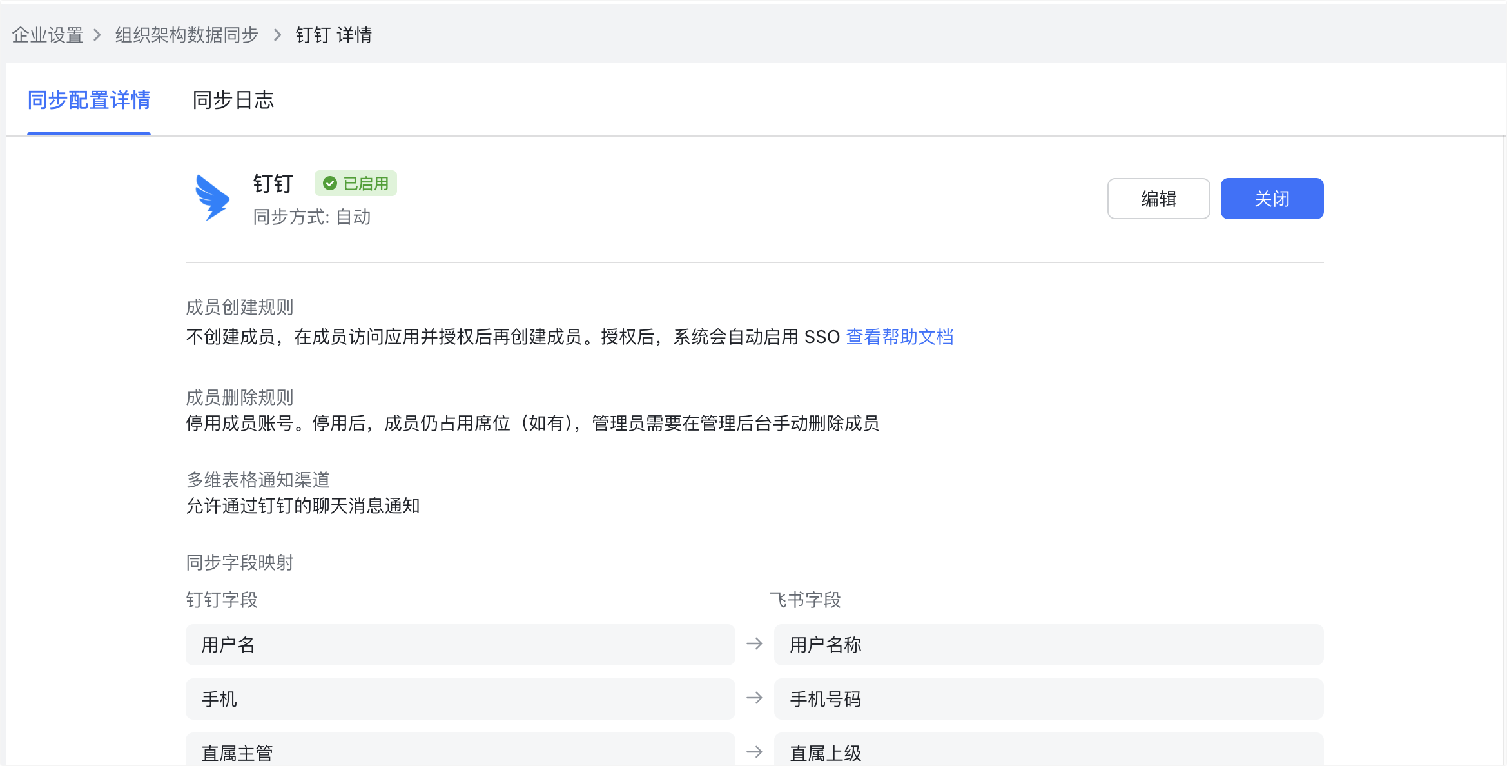The image size is (1507, 766).
Task: Select the 直属主管 DingTalk field
Action: [460, 749]
